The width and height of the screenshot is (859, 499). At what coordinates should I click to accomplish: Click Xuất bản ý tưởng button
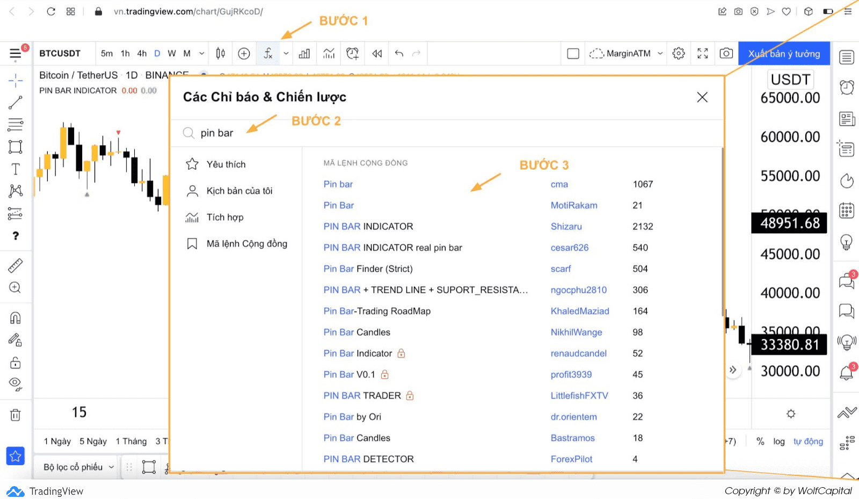point(784,53)
